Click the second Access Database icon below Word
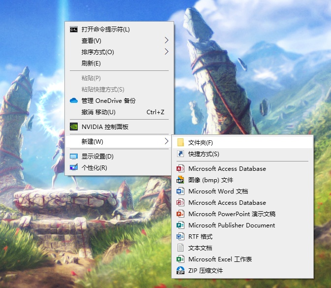The height and width of the screenshot is (288, 331). point(181,202)
